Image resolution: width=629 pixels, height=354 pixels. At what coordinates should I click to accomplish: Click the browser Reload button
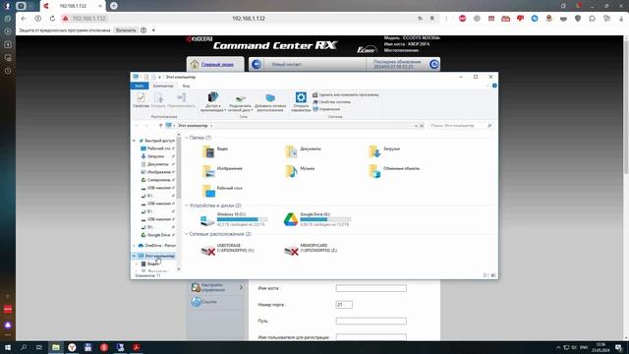(x=52, y=19)
